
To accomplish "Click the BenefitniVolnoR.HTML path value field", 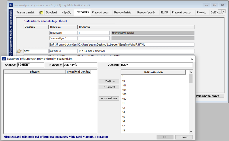I will pos(136,45).
